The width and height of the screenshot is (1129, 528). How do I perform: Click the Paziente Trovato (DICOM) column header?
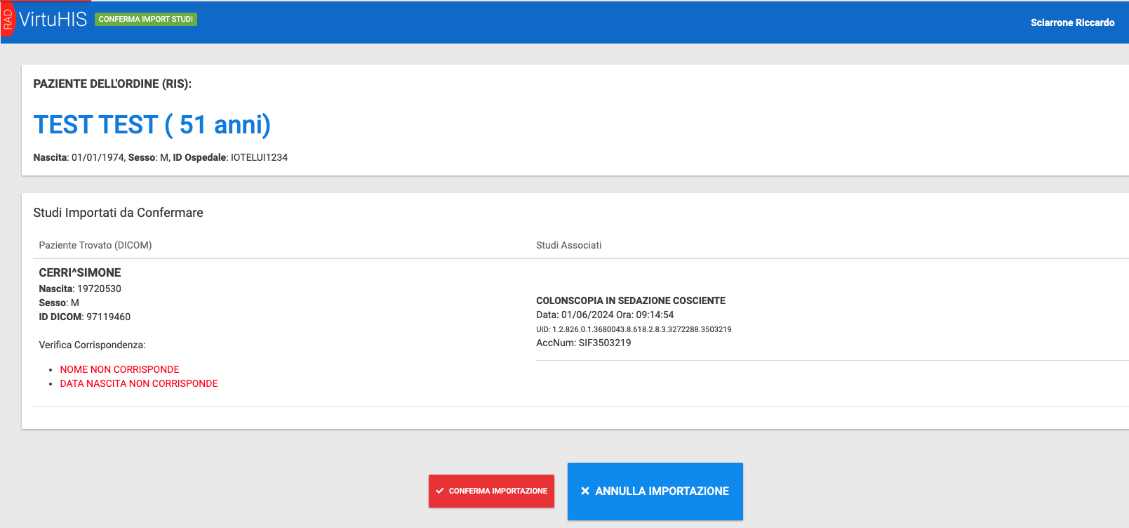pyautogui.click(x=95, y=245)
